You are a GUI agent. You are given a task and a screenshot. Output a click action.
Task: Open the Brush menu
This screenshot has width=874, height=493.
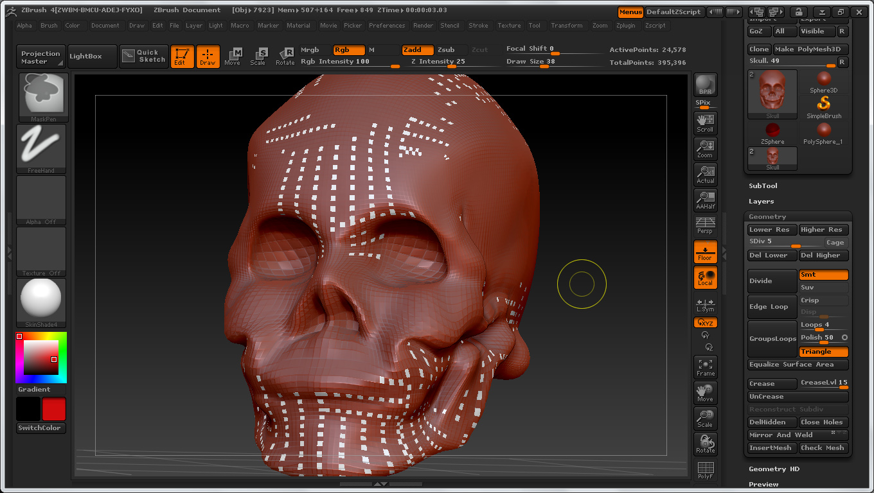pos(49,26)
